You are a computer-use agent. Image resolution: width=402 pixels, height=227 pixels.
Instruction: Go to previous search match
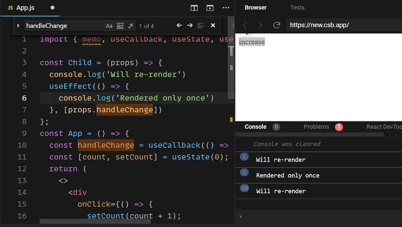tap(179, 25)
